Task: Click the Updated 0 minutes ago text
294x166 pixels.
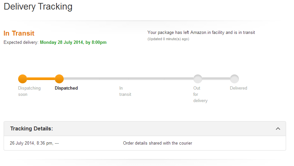Action: tap(168, 39)
